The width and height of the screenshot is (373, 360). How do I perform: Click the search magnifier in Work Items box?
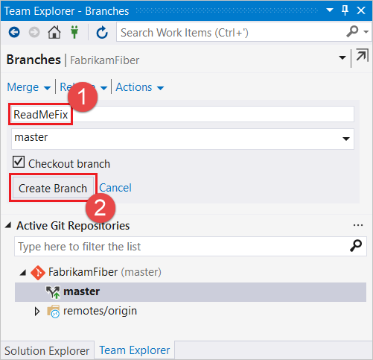click(x=352, y=31)
